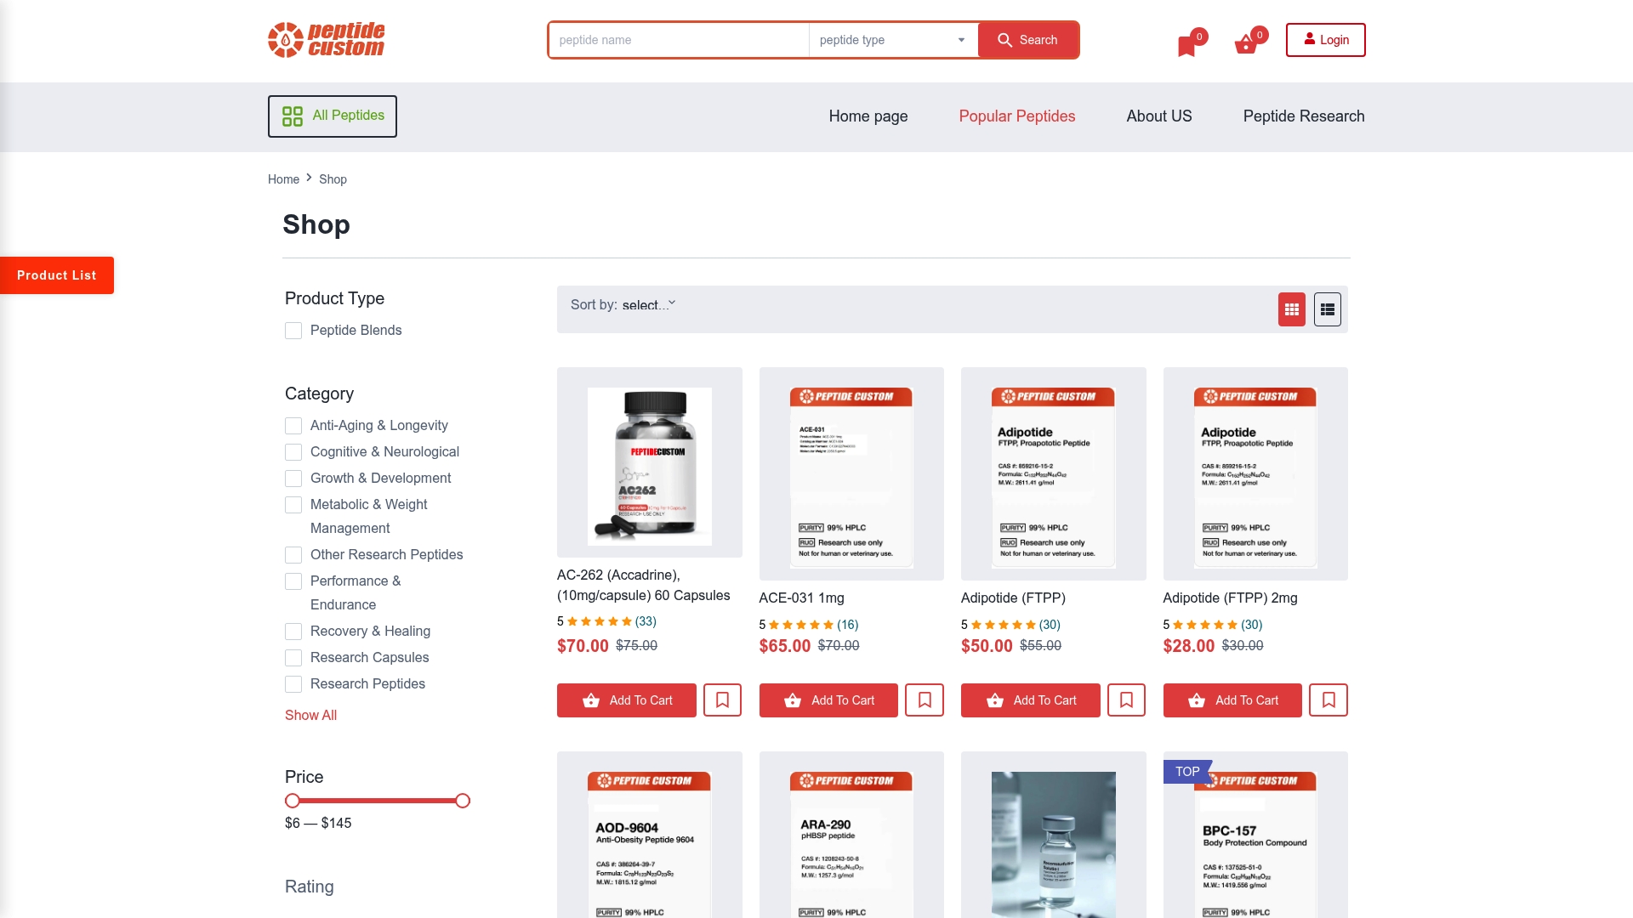Click the red price range track

coord(378,801)
